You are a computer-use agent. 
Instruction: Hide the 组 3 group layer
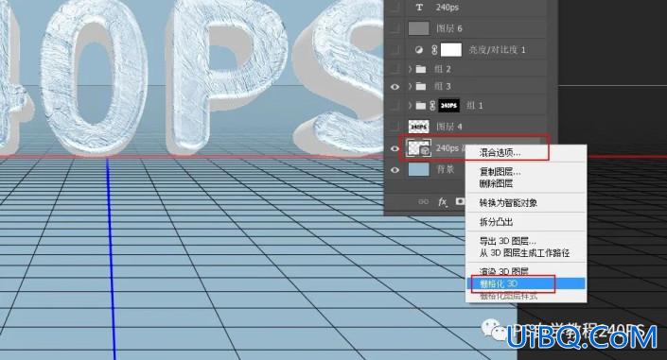click(395, 87)
